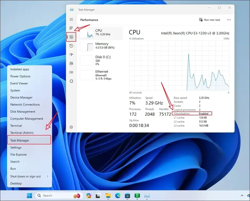This screenshot has height=201, width=250.
Task: Expand the hamburger navigation menu
Action: tap(71, 19)
